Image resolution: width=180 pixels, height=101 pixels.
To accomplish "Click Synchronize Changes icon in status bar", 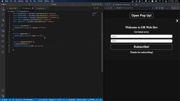I will pyautogui.click(x=10, y=100).
